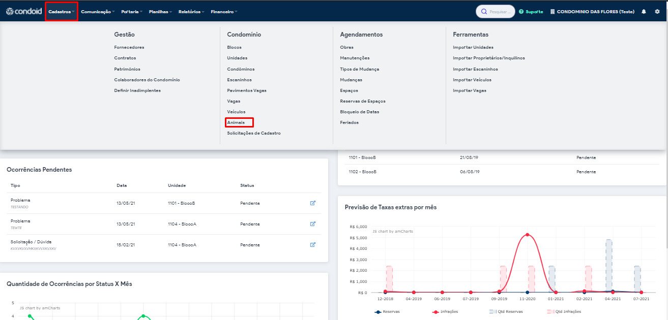Choose Importar Vagas tool
Image resolution: width=668 pixels, height=320 pixels.
(x=470, y=90)
